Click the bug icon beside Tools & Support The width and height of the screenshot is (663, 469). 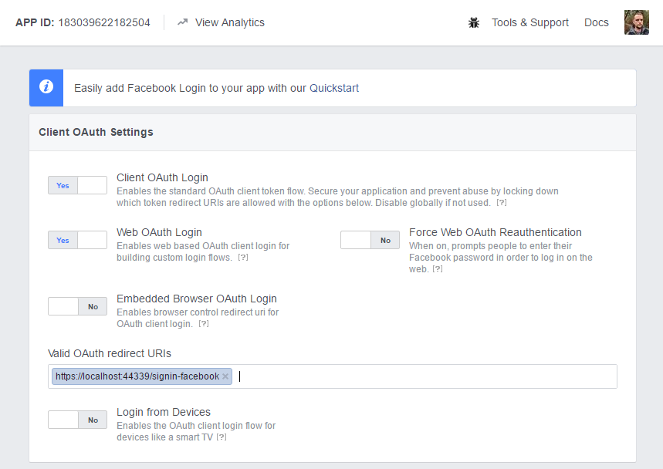474,23
